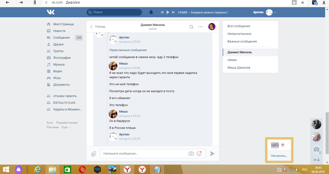This screenshot has width=329, height=174.
Task: Open Internet Explorer from the taskbar
Action: (38, 169)
